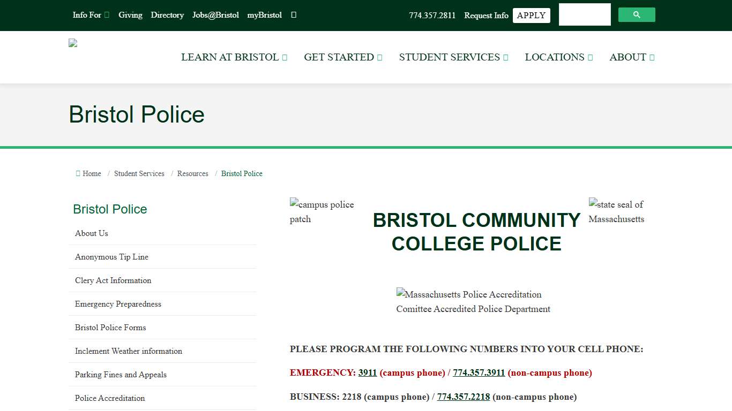Click the home icon in the breadcrumb
Screen dimensions: 732x411
tap(78, 173)
